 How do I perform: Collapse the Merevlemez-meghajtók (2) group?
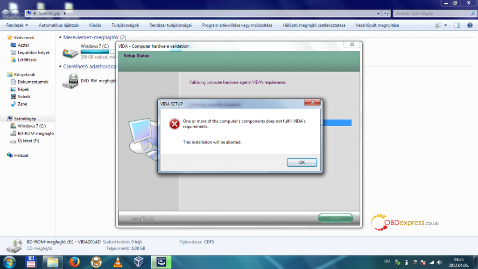click(60, 37)
